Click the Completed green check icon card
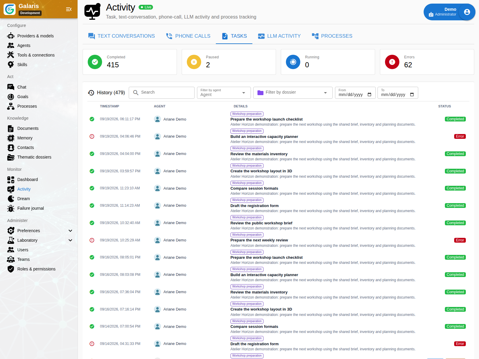The height and width of the screenshot is (359, 479). pos(95,62)
